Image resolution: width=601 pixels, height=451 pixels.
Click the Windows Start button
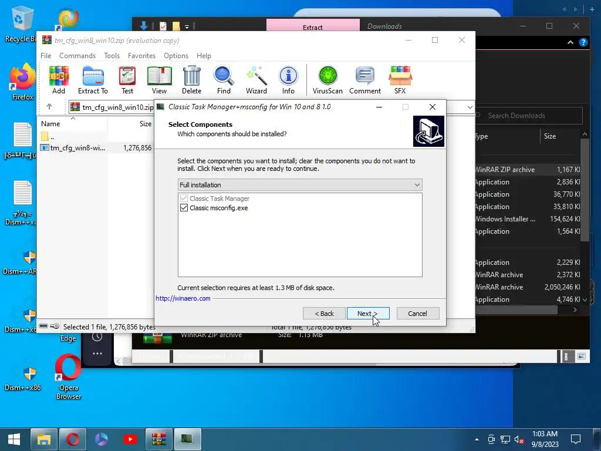[x=14, y=439]
